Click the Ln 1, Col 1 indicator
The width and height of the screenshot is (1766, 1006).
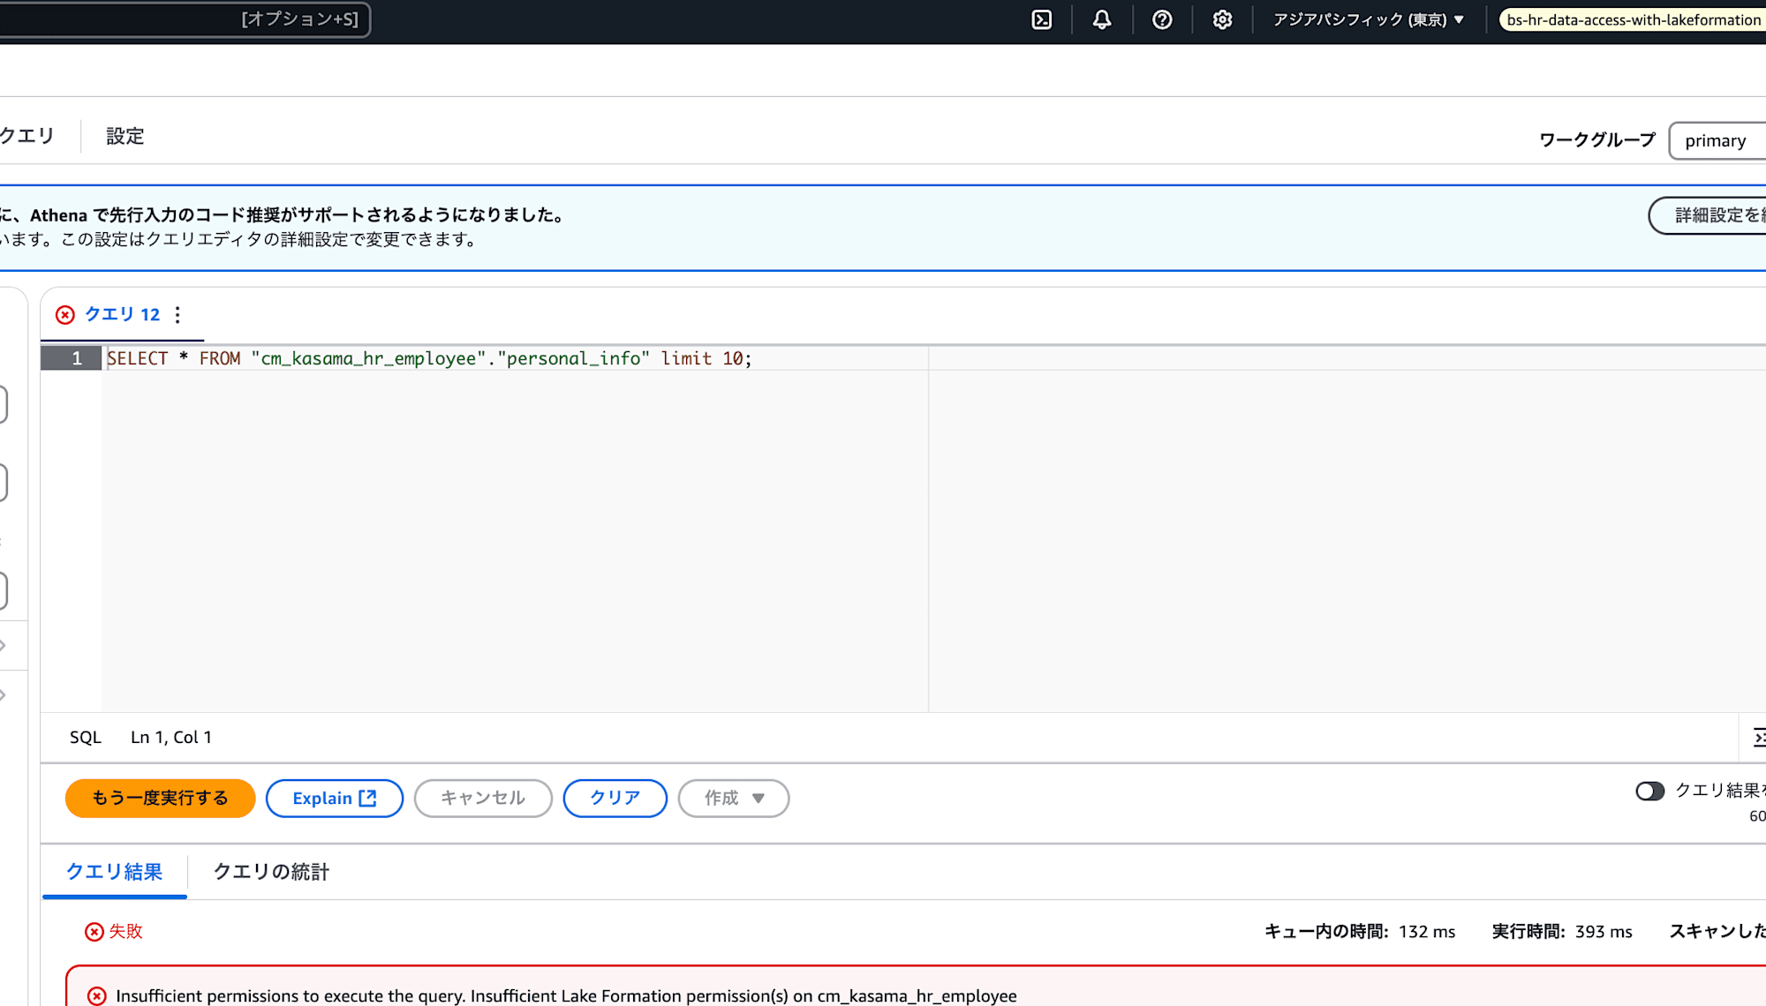coord(171,738)
